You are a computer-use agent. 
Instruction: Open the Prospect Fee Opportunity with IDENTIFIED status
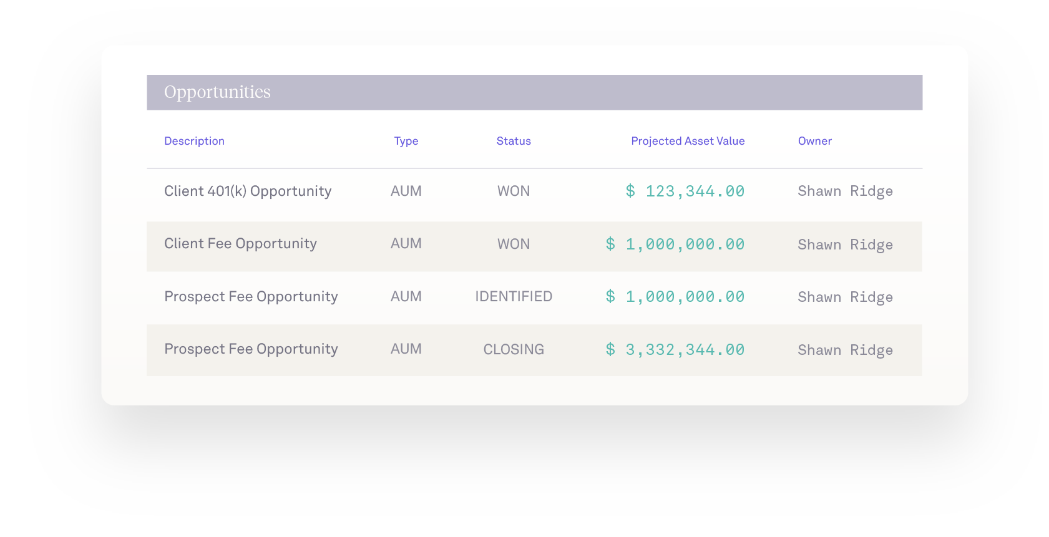(251, 297)
